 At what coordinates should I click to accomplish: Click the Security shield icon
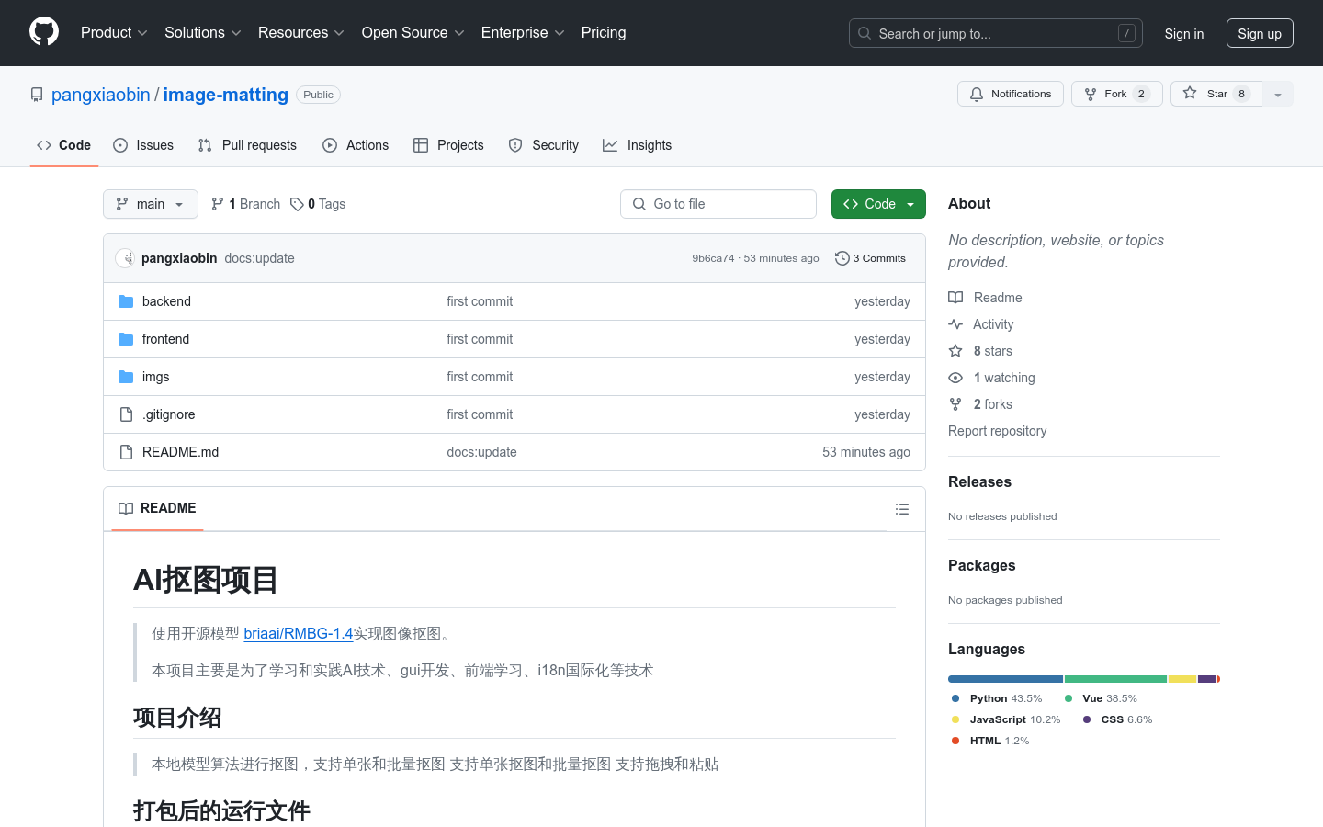(515, 145)
